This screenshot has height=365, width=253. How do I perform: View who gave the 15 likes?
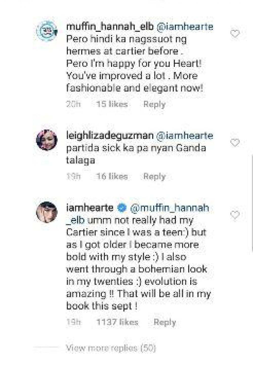tap(112, 104)
